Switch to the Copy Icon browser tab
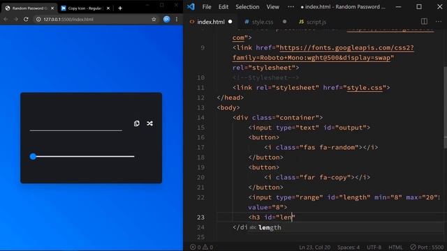This screenshot has height=251, width=447. 85,8
